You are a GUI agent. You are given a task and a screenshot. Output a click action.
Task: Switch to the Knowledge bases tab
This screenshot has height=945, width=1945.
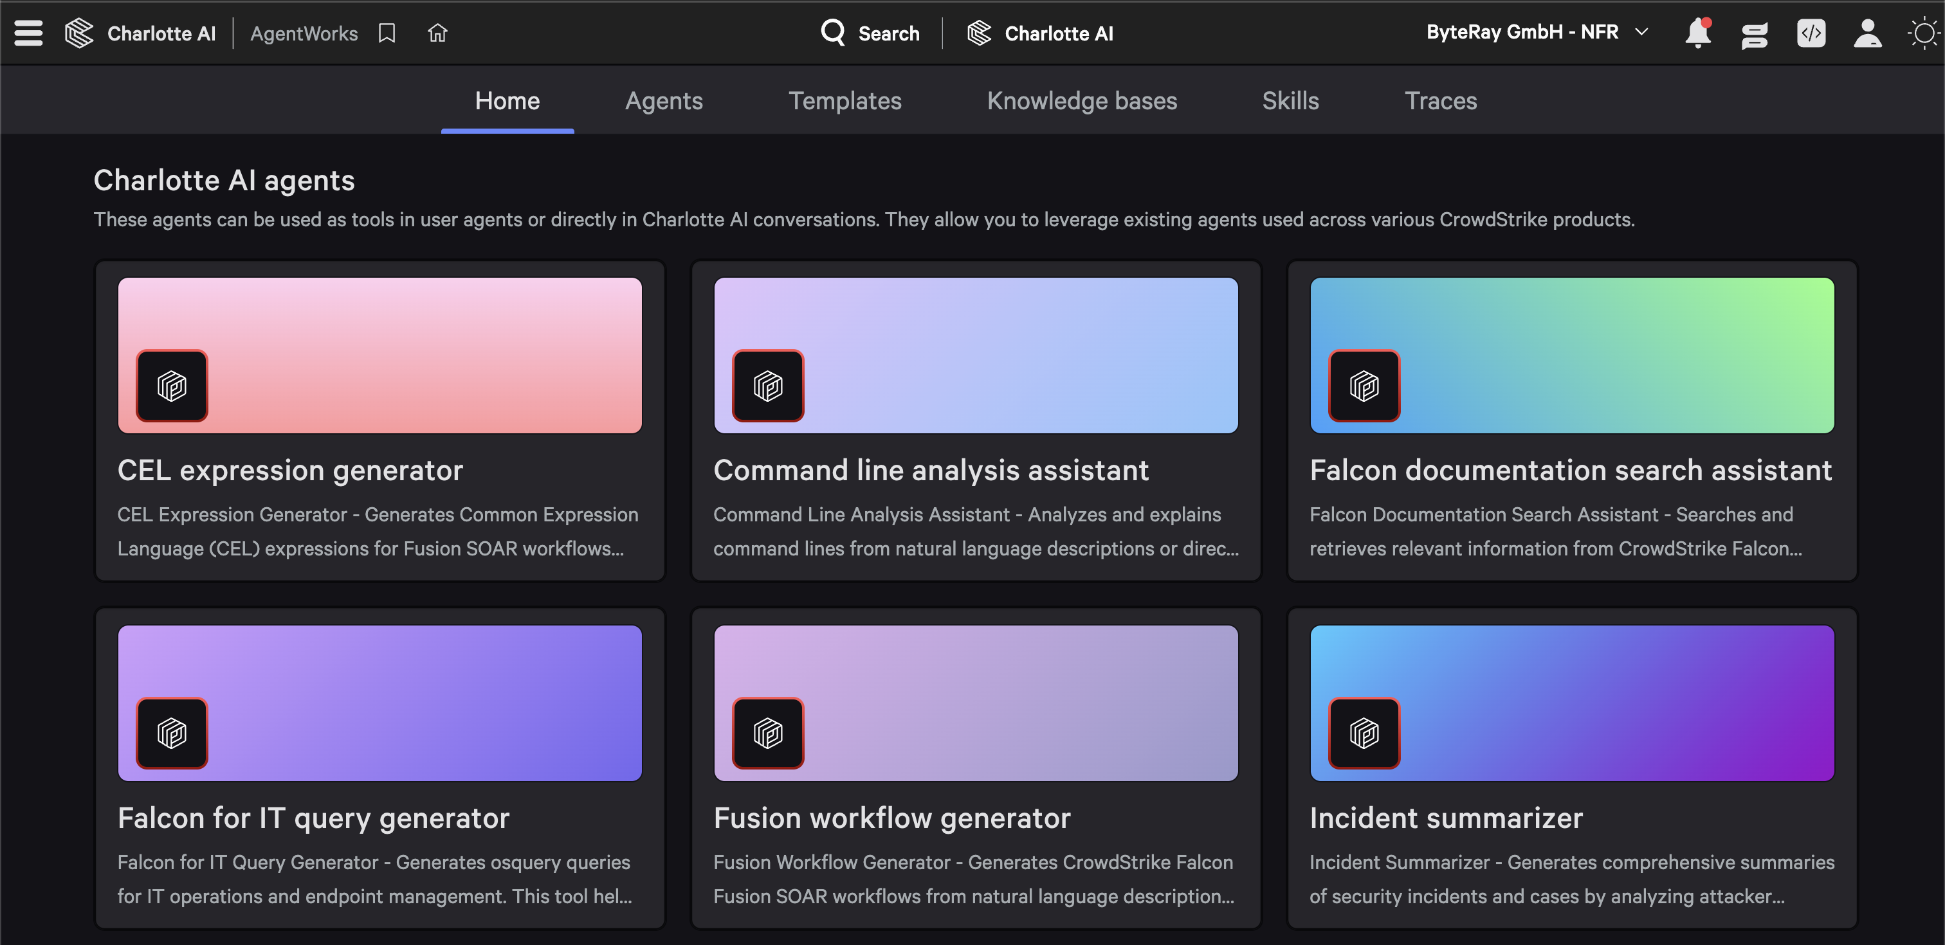click(x=1082, y=101)
